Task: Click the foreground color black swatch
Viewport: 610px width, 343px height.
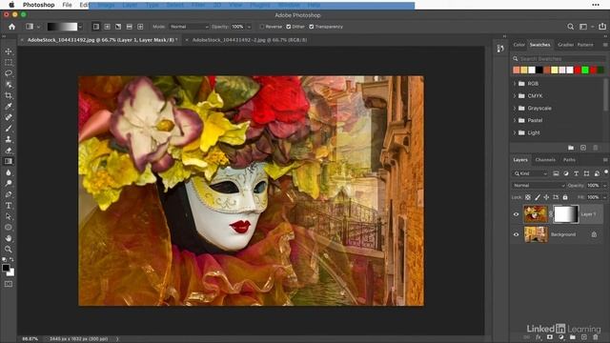Action: [6, 268]
